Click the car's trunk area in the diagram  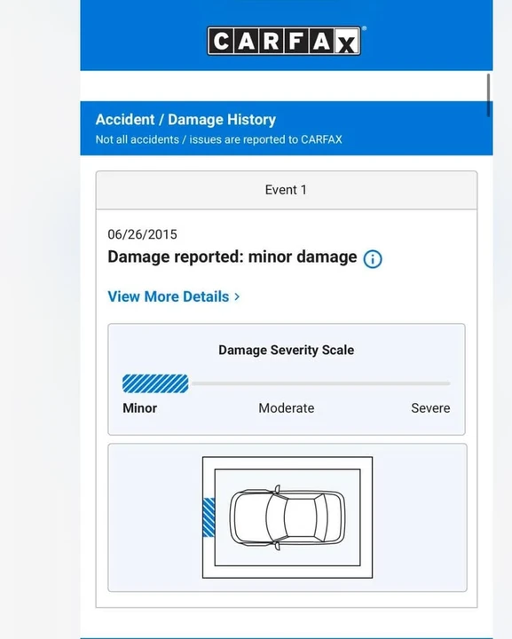pos(335,517)
